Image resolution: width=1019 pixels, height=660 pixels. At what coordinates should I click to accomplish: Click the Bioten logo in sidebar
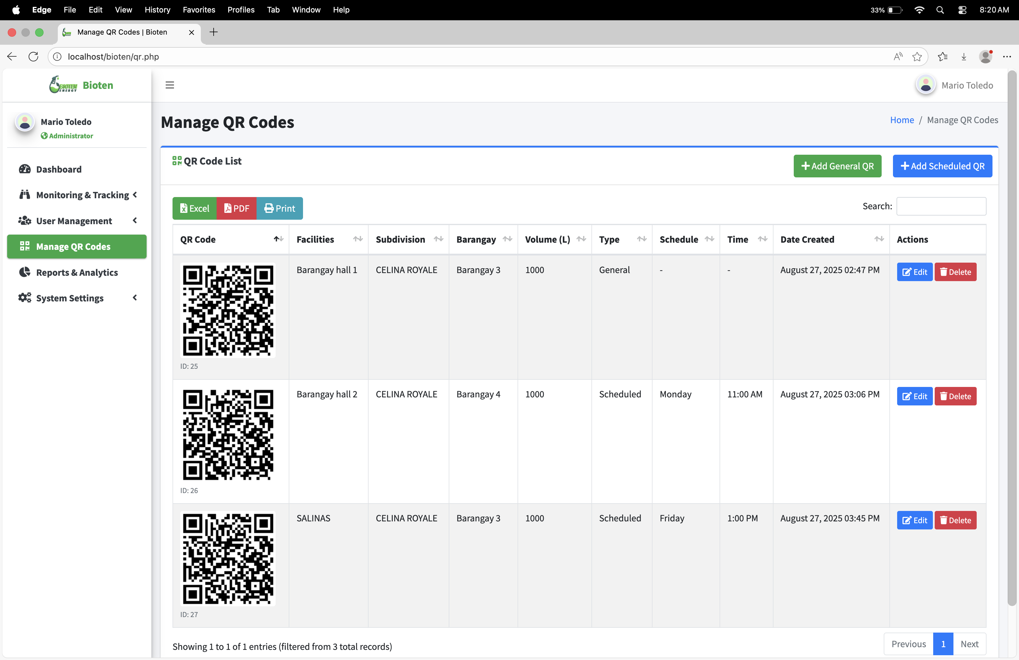[x=63, y=85]
